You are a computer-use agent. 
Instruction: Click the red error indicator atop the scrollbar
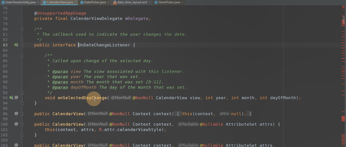point(343,7)
